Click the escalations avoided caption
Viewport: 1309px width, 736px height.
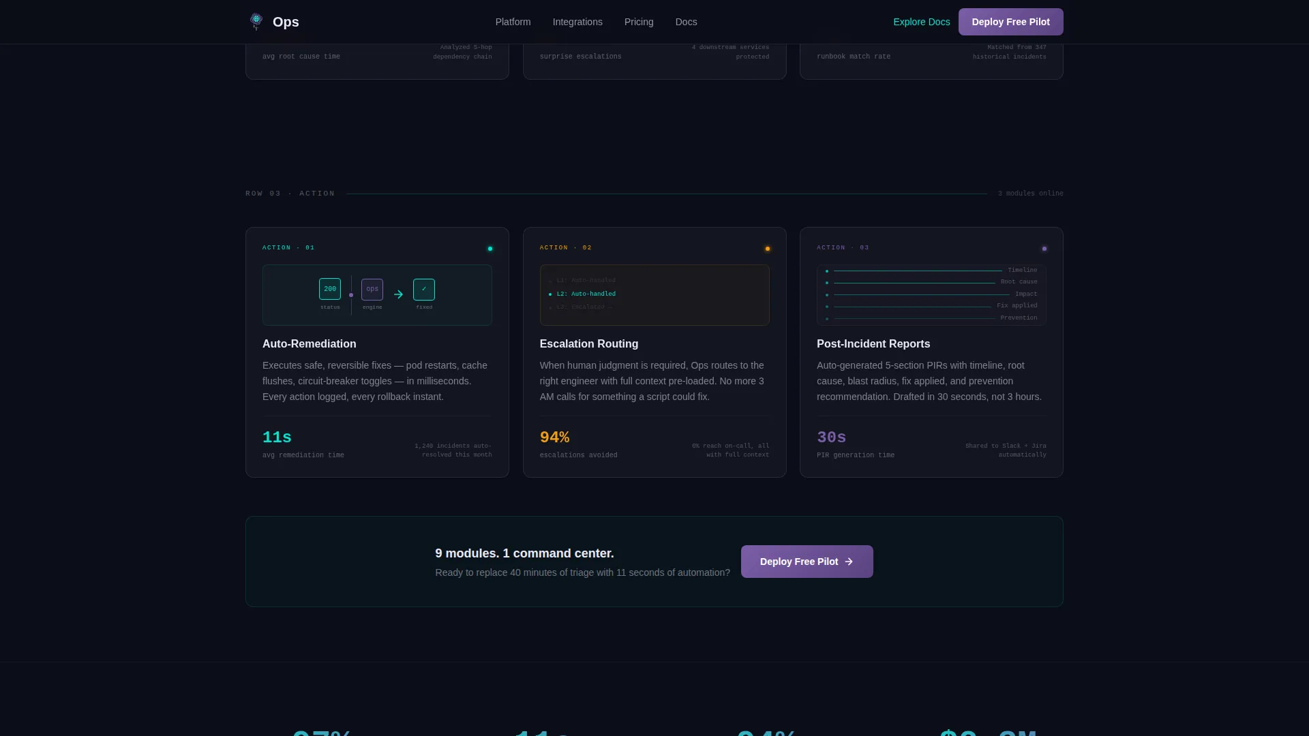point(578,455)
